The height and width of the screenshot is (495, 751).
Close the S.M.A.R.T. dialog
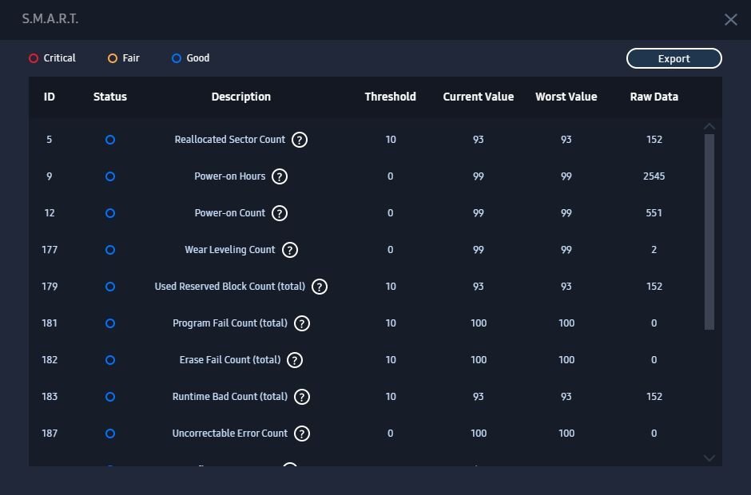[x=731, y=20]
